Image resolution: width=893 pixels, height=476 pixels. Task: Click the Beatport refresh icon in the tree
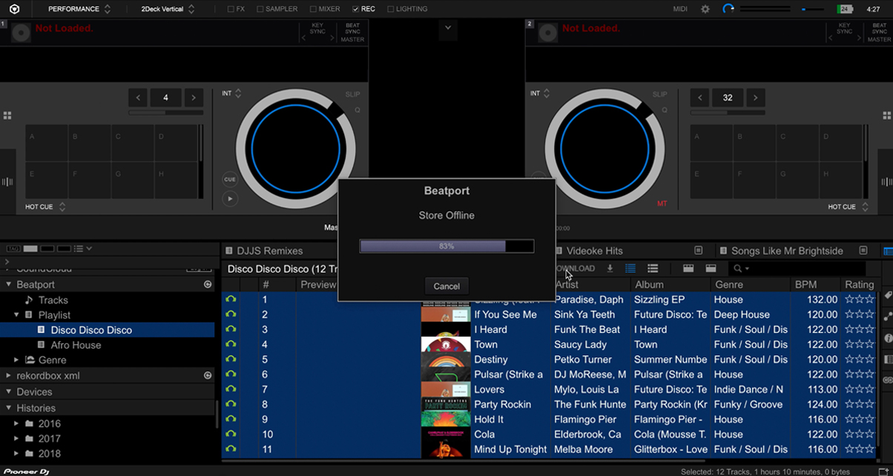point(208,285)
